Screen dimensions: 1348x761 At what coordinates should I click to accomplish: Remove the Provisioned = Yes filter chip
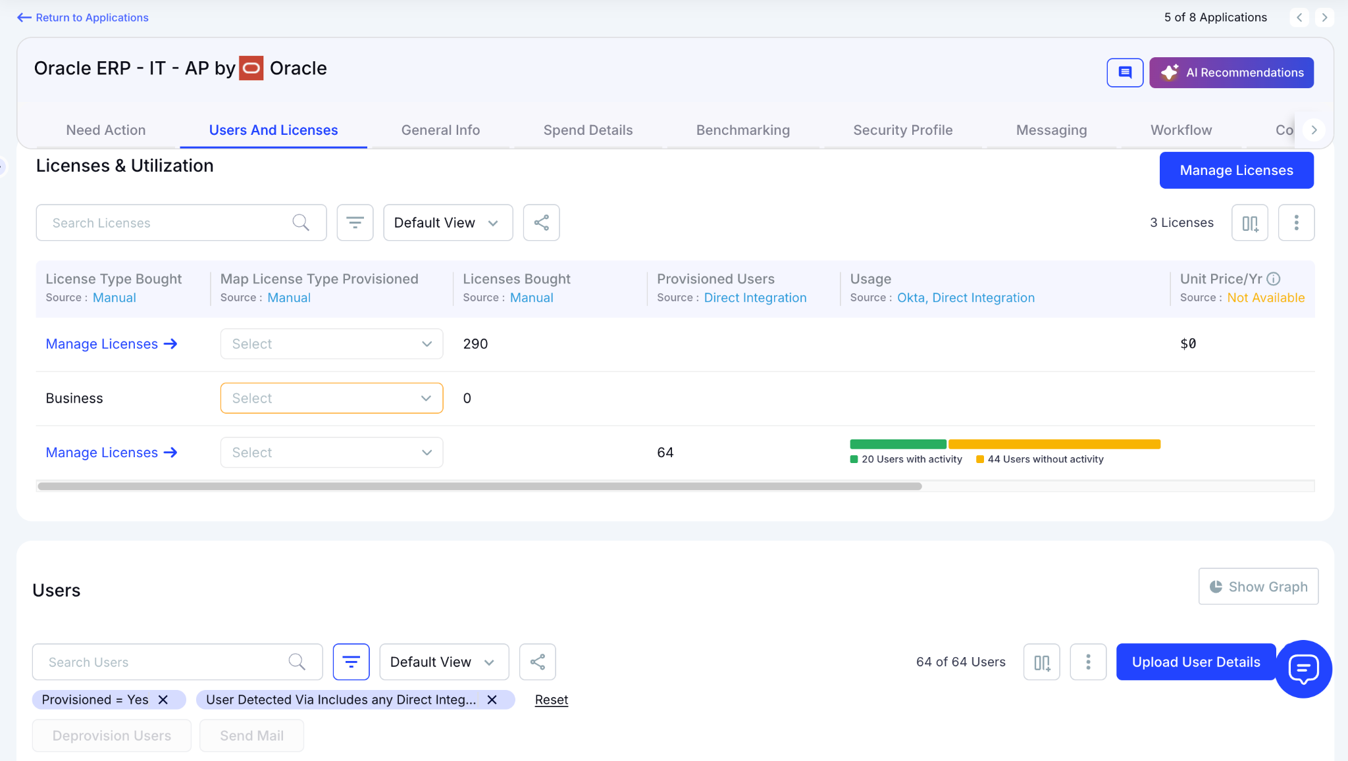point(163,700)
